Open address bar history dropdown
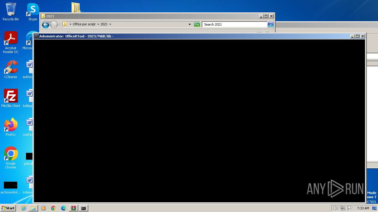This screenshot has width=378, height=212. pyautogui.click(x=190, y=24)
